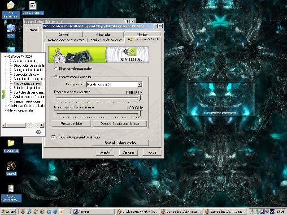Viewport: 287px width, 215px height.
Task: Click tree panel scrollbar left arrow
Action: (x=4, y=125)
